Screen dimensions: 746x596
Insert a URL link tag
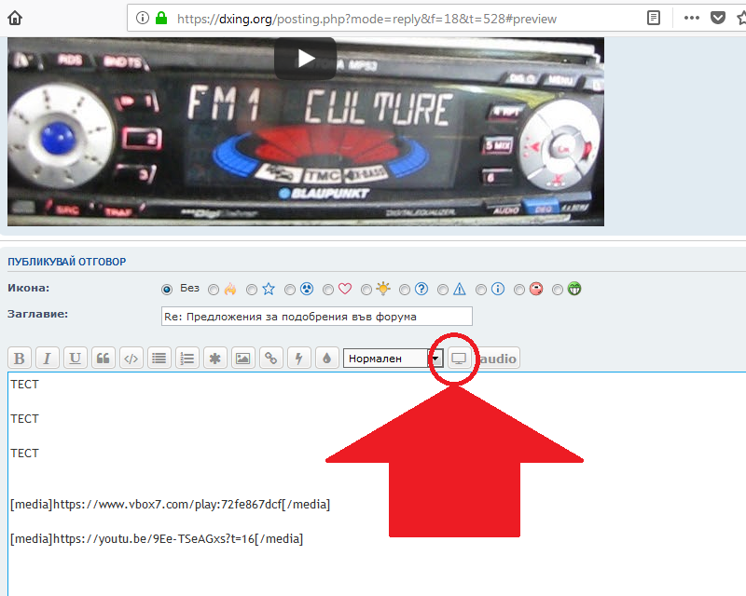pyautogui.click(x=271, y=358)
